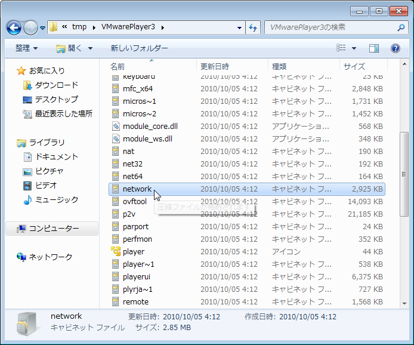The height and width of the screenshot is (345, 414).
Task: Select the perfmon file icon
Action: click(x=115, y=239)
